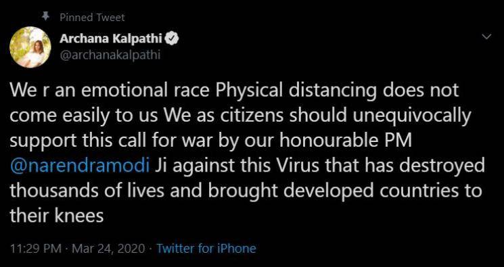Click the word "unequivocally" in the tweet

(411, 117)
